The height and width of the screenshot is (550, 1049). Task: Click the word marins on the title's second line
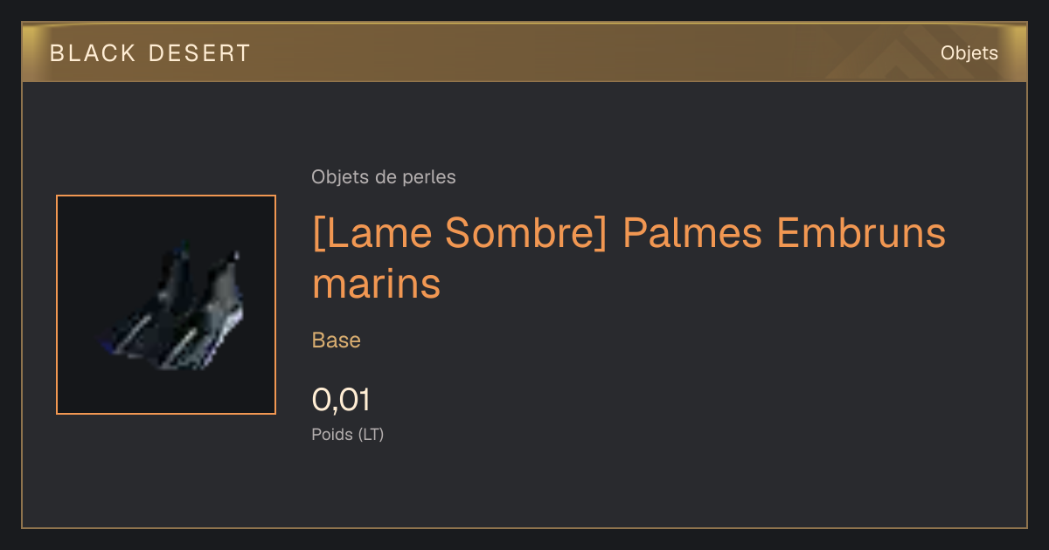pyautogui.click(x=376, y=285)
